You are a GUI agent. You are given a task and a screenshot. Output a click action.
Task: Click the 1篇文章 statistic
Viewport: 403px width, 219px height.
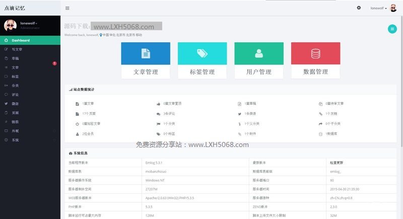[88, 104]
